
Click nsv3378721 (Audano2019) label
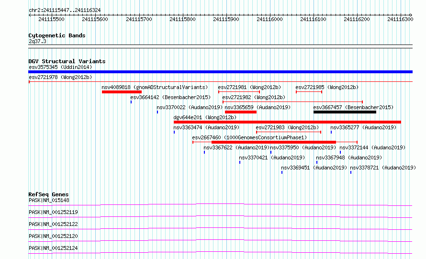coord(383,168)
